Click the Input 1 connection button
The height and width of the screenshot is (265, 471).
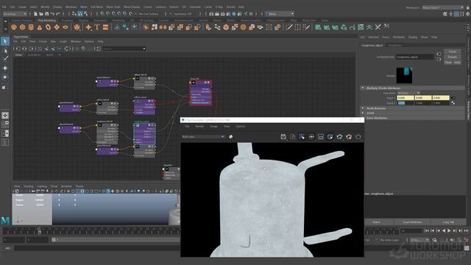[x=453, y=98]
